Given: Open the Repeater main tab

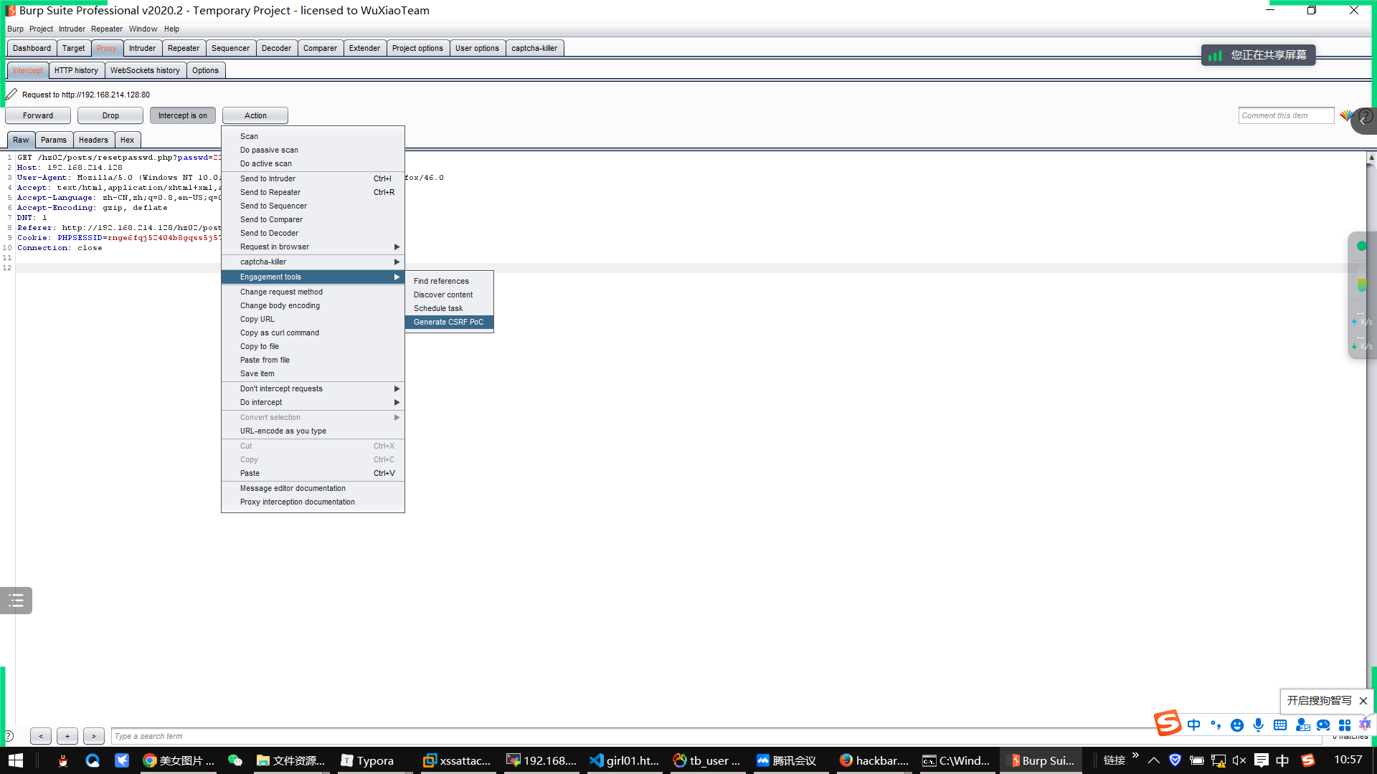Looking at the screenshot, I should coord(184,48).
